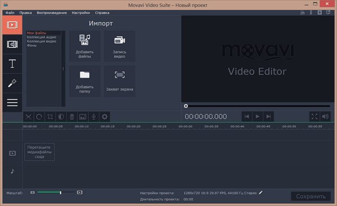Click the trash delete icon
This screenshot has width=337, height=206.
pyautogui.click(x=72, y=117)
